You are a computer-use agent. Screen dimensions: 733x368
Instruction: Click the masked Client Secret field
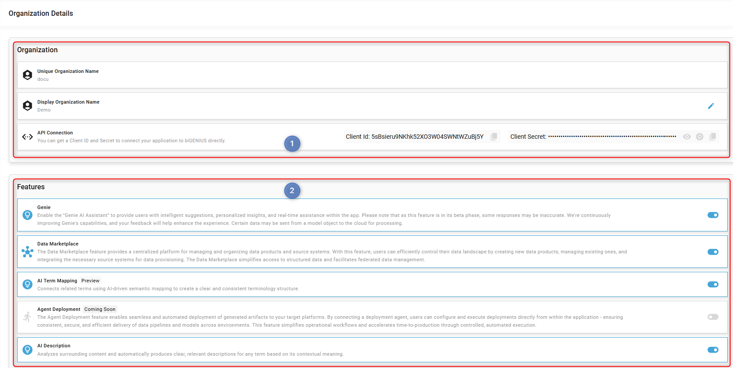pyautogui.click(x=612, y=137)
